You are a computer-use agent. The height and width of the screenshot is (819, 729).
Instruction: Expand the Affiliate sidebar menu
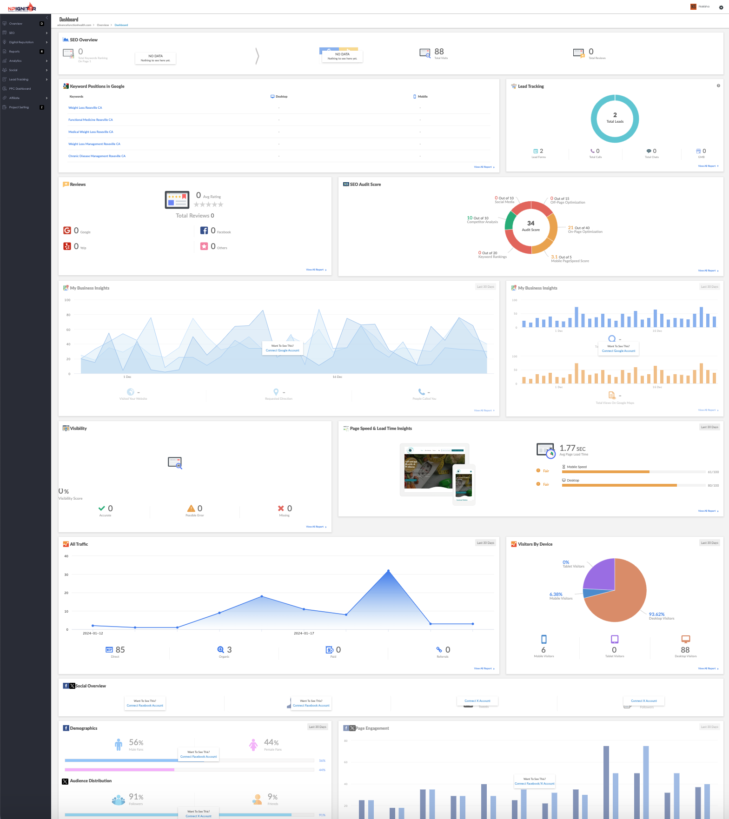[x=25, y=98]
